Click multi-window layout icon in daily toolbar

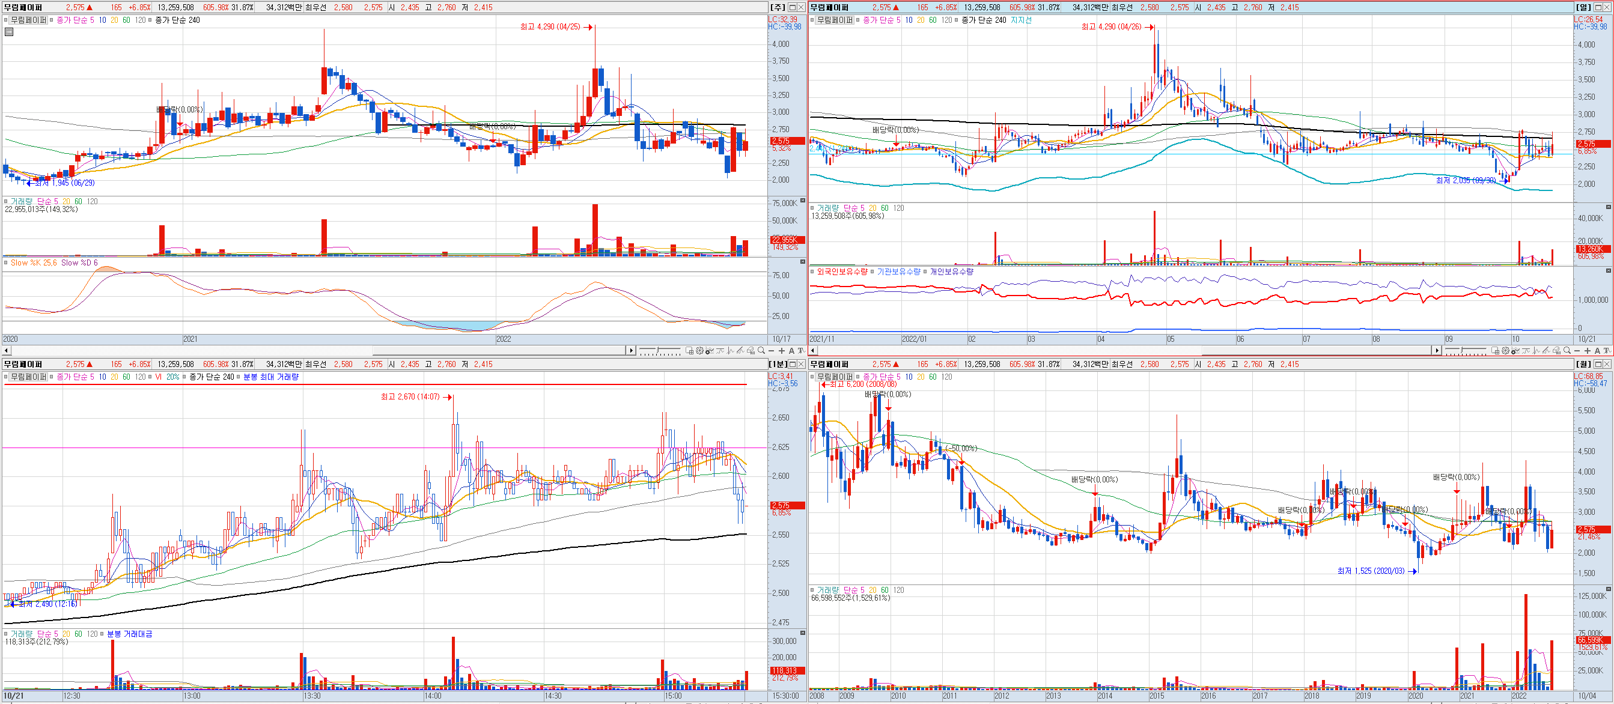[x=1496, y=351]
